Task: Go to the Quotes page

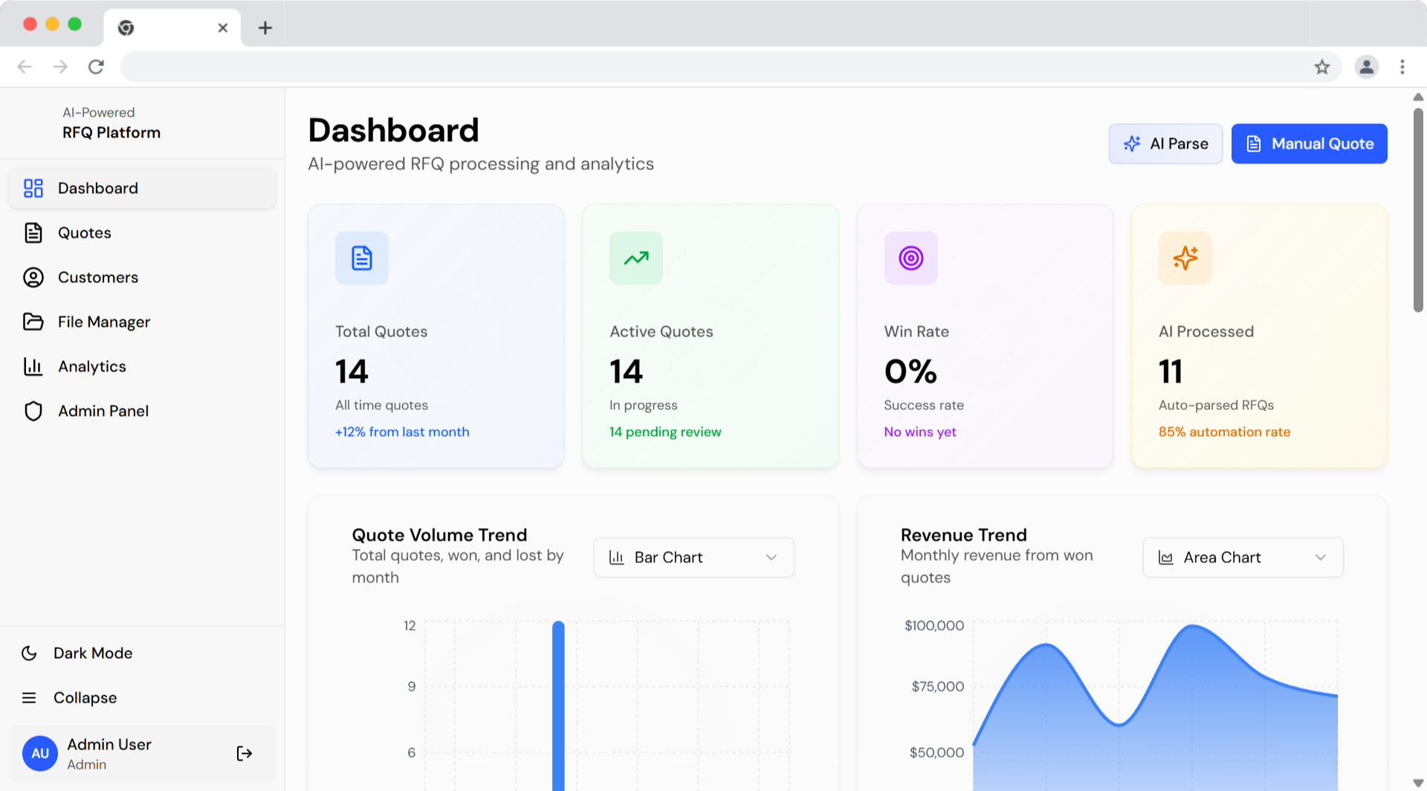Action: (x=142, y=232)
